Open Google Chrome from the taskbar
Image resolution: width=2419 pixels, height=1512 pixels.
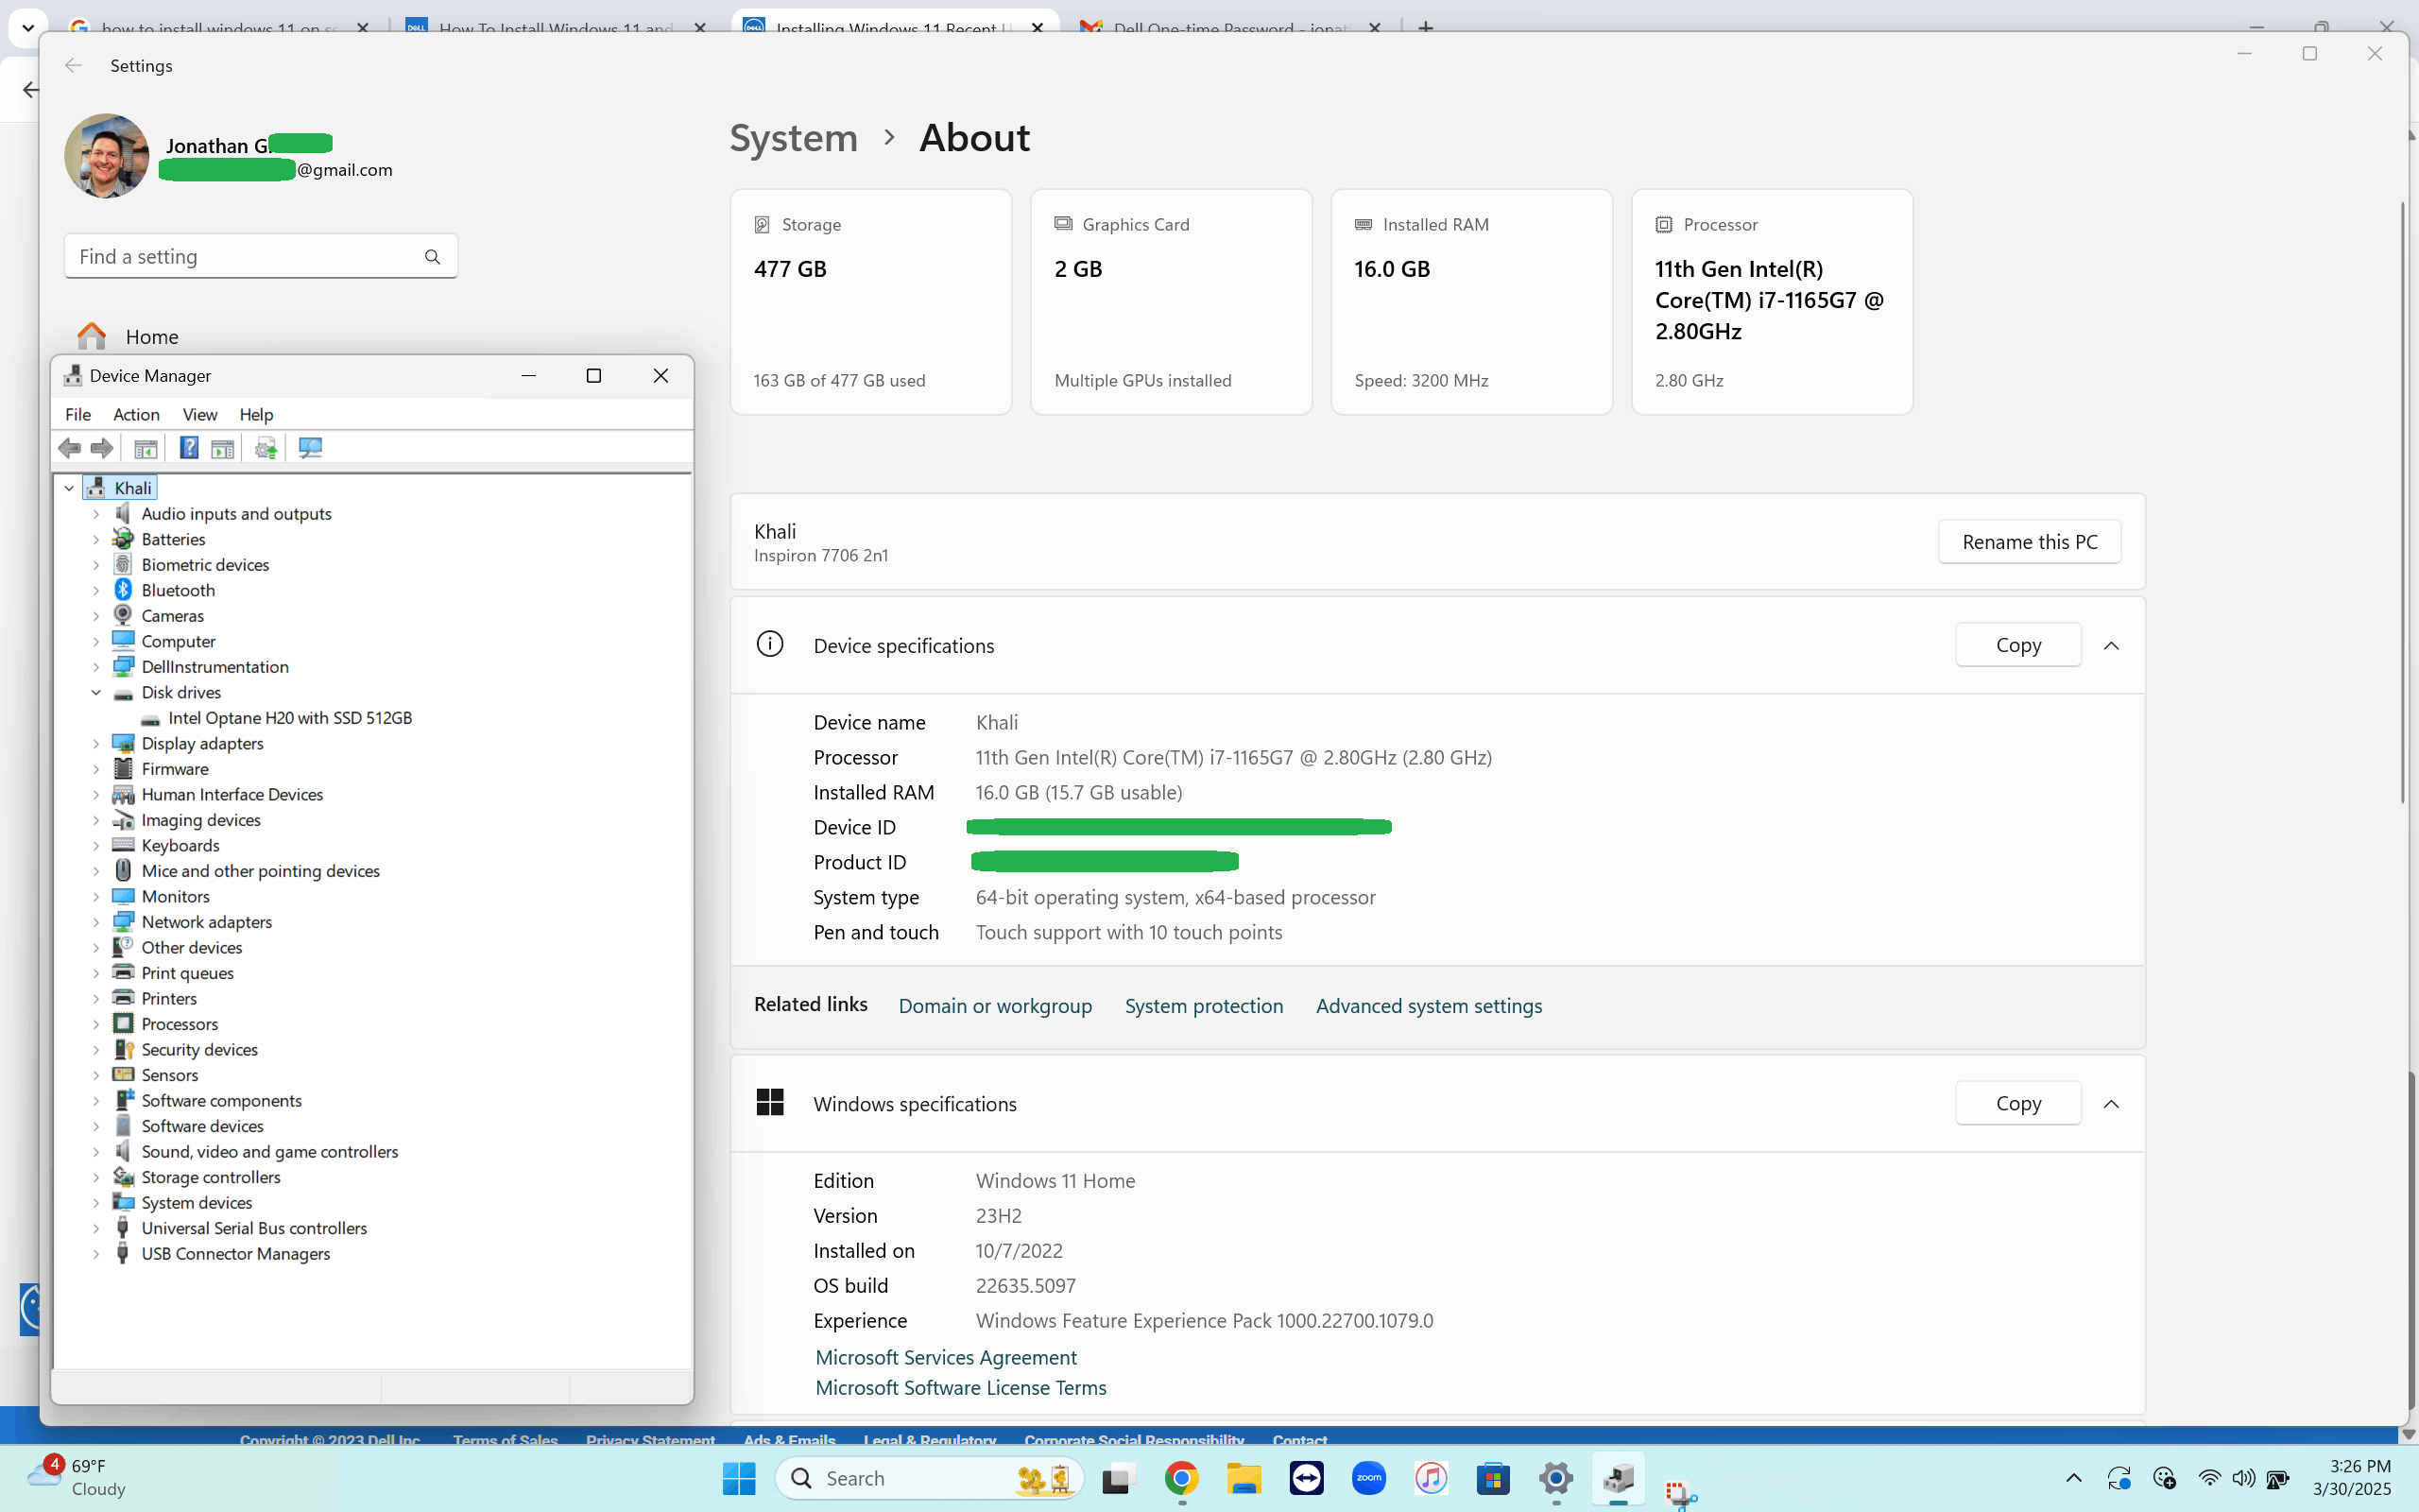(1181, 1478)
